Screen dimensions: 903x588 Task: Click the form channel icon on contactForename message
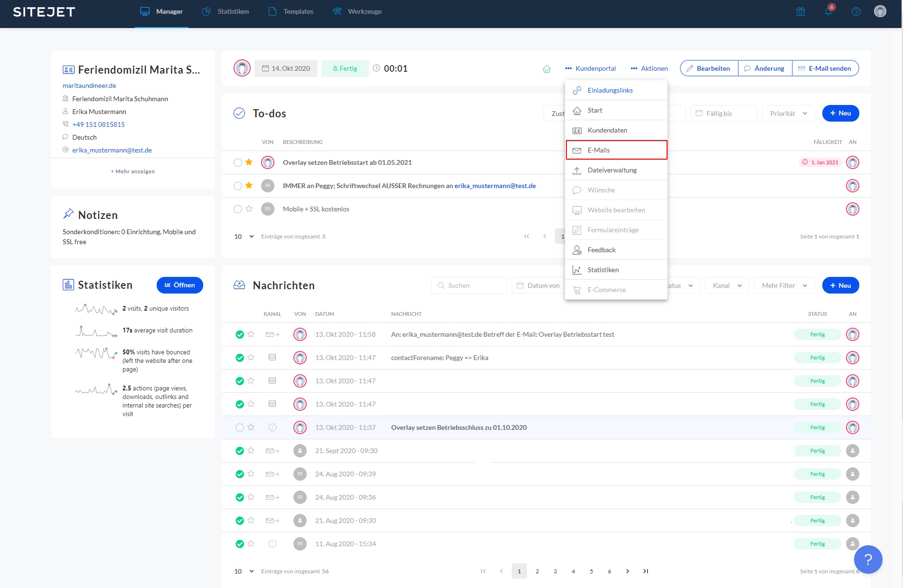click(x=272, y=358)
